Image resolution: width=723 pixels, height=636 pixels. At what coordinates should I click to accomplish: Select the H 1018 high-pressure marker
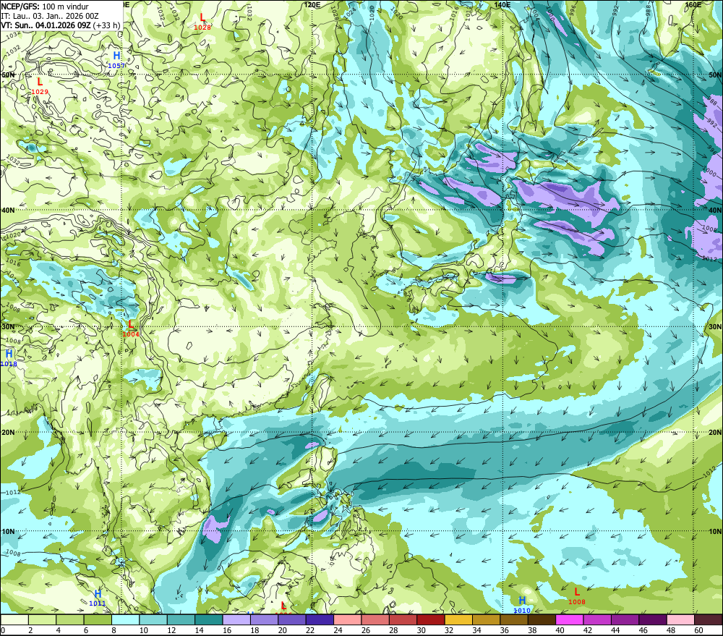pyautogui.click(x=8, y=359)
